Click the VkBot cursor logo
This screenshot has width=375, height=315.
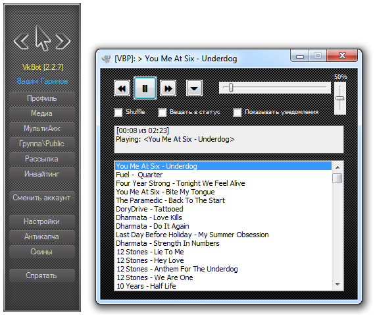(x=42, y=39)
